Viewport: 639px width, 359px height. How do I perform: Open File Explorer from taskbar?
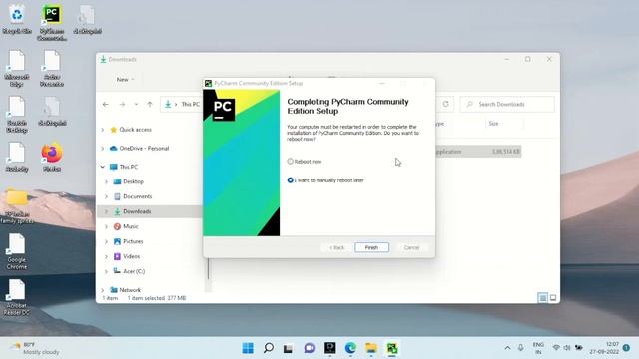[371, 348]
